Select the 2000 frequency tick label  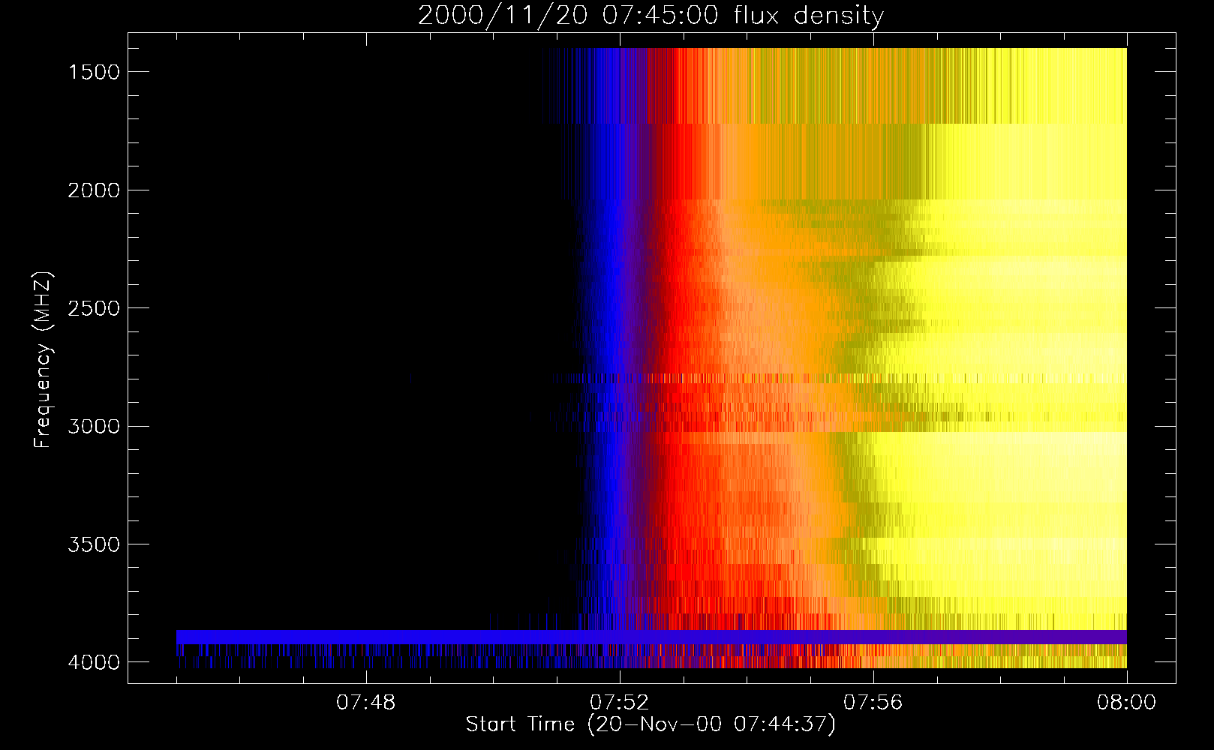(x=94, y=190)
